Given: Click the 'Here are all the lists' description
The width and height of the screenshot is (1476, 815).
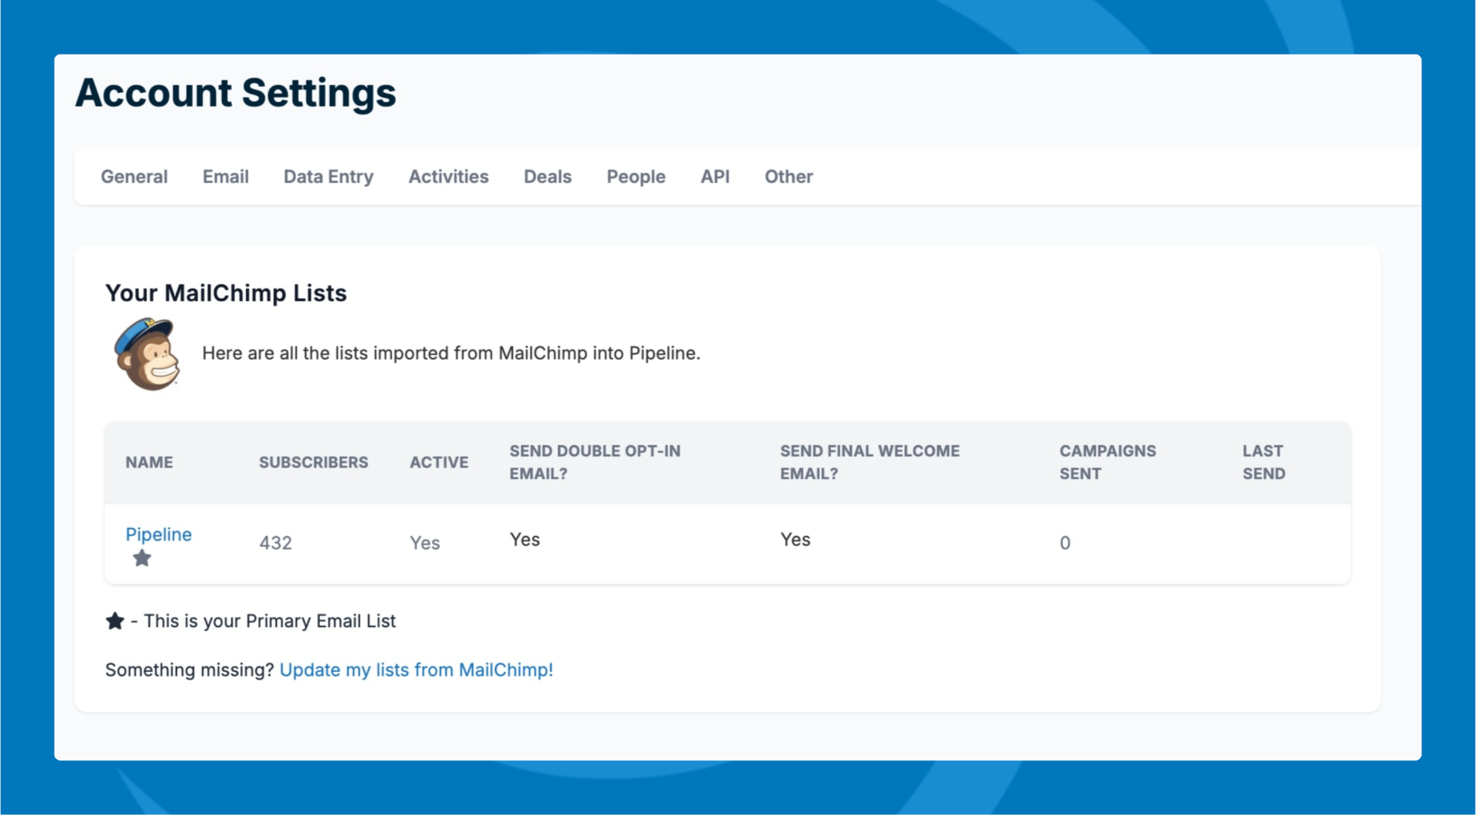Looking at the screenshot, I should [x=451, y=353].
